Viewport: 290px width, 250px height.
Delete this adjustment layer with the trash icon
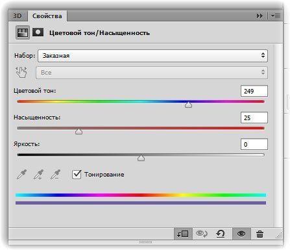260,234
